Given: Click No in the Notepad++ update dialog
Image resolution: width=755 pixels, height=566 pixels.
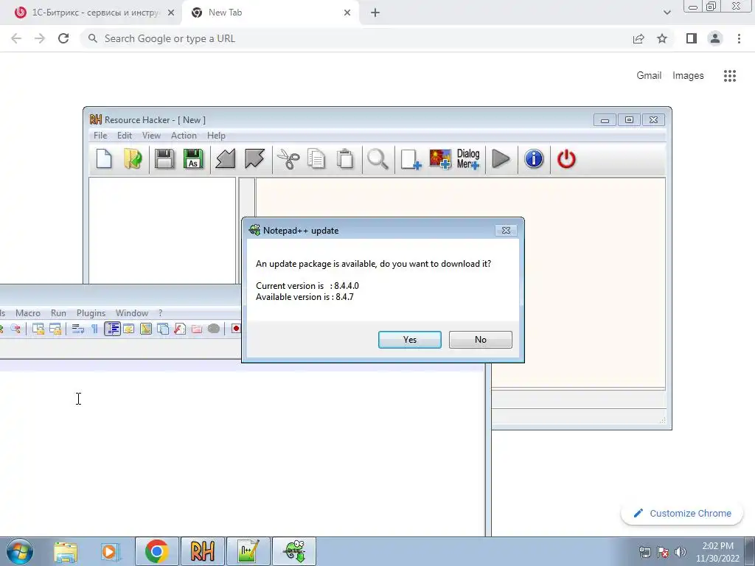Looking at the screenshot, I should 480,339.
